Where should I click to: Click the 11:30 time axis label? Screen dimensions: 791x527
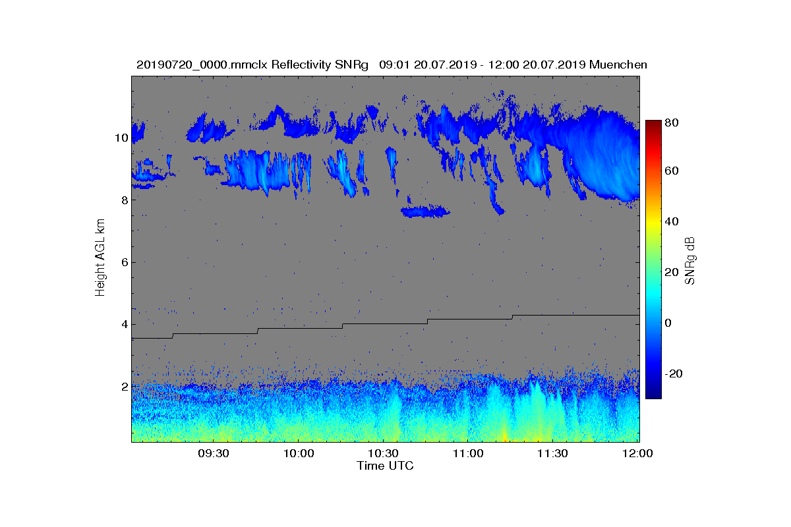pos(552,453)
